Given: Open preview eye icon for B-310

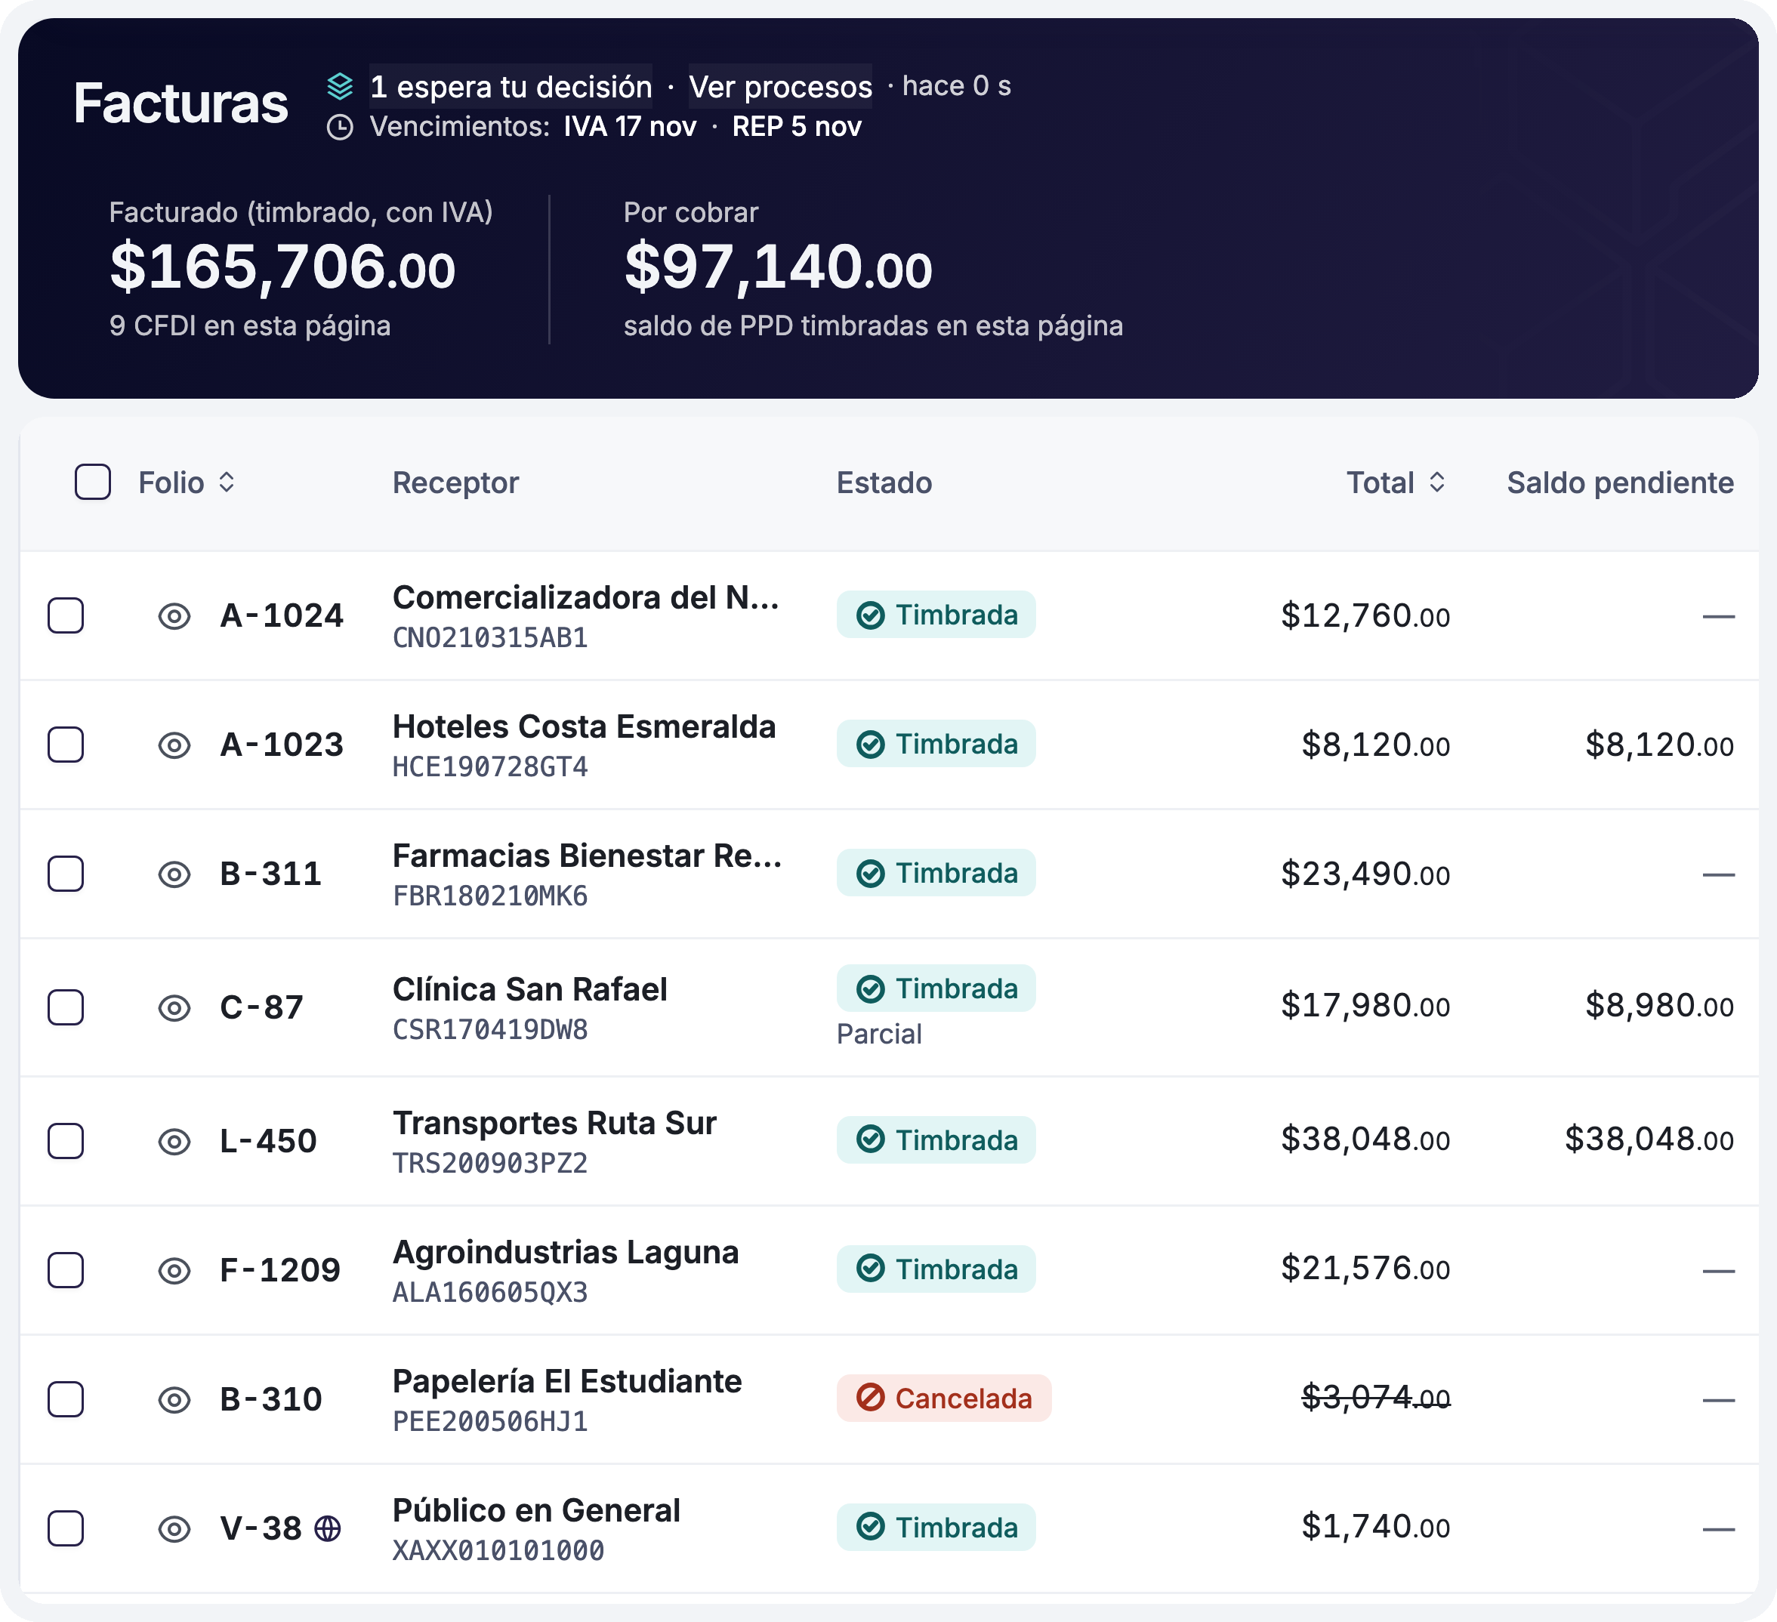Looking at the screenshot, I should 174,1400.
